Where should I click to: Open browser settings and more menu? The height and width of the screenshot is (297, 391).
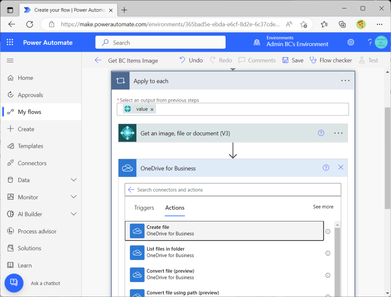pos(379,24)
